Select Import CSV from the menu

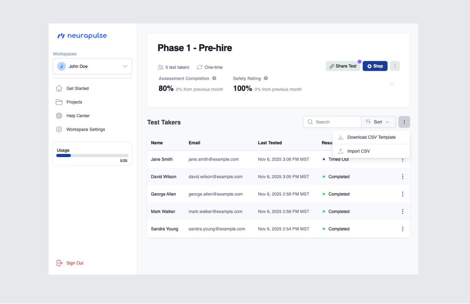click(x=359, y=151)
